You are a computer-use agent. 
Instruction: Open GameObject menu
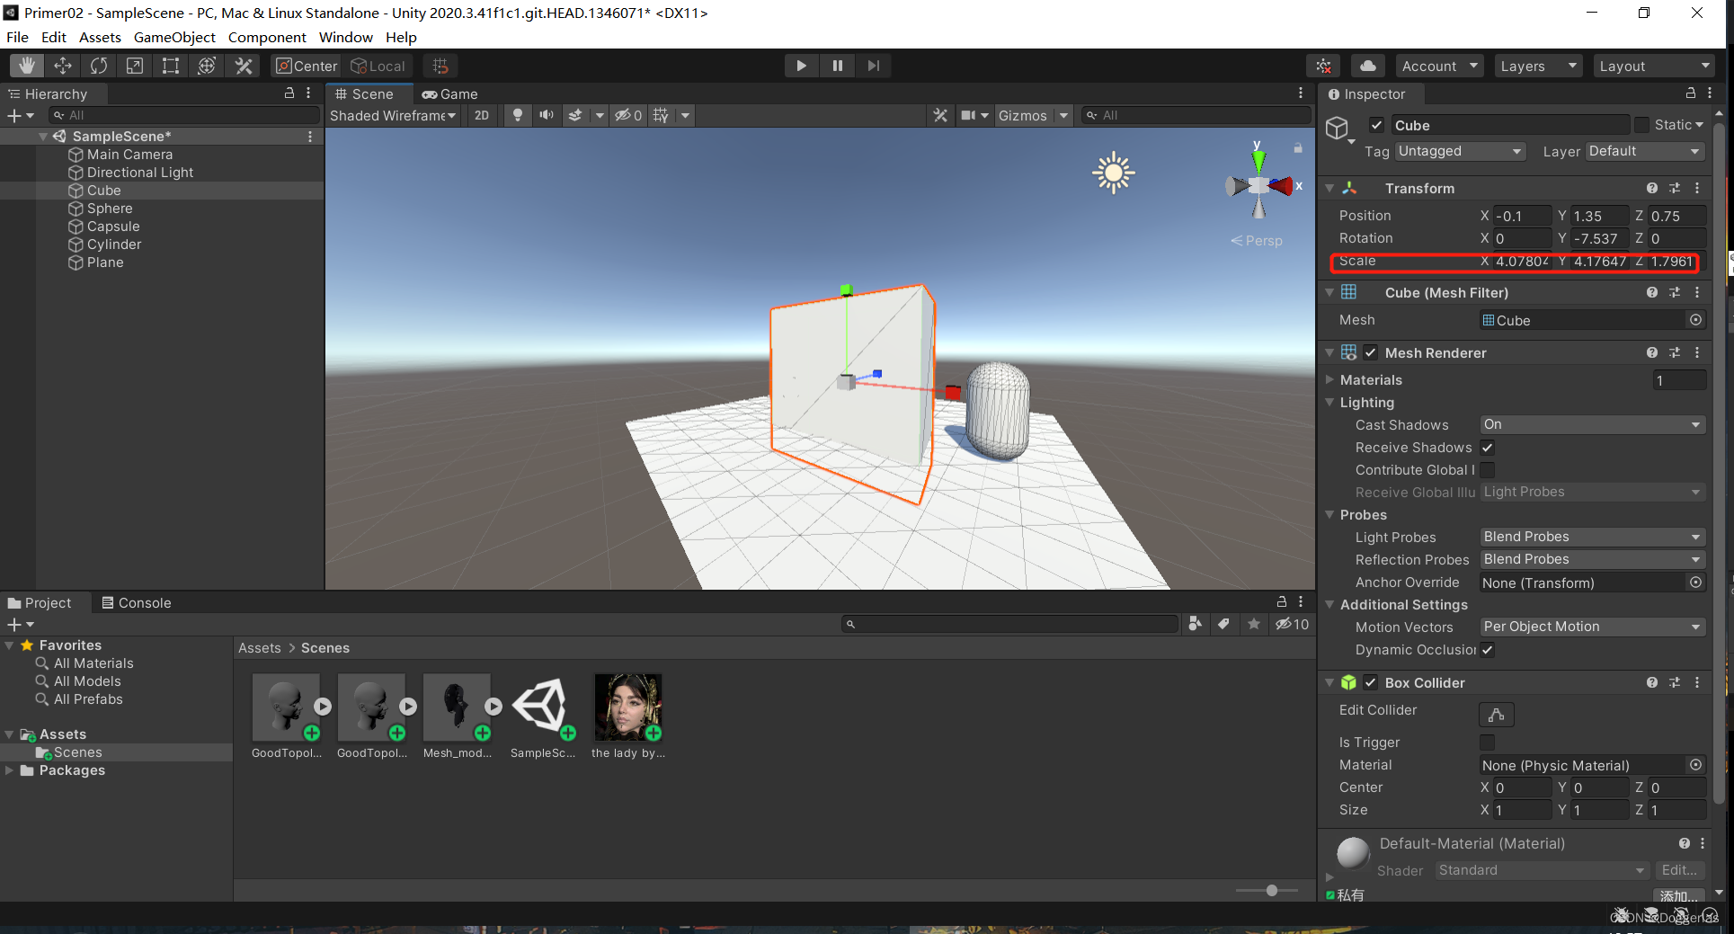click(x=174, y=37)
